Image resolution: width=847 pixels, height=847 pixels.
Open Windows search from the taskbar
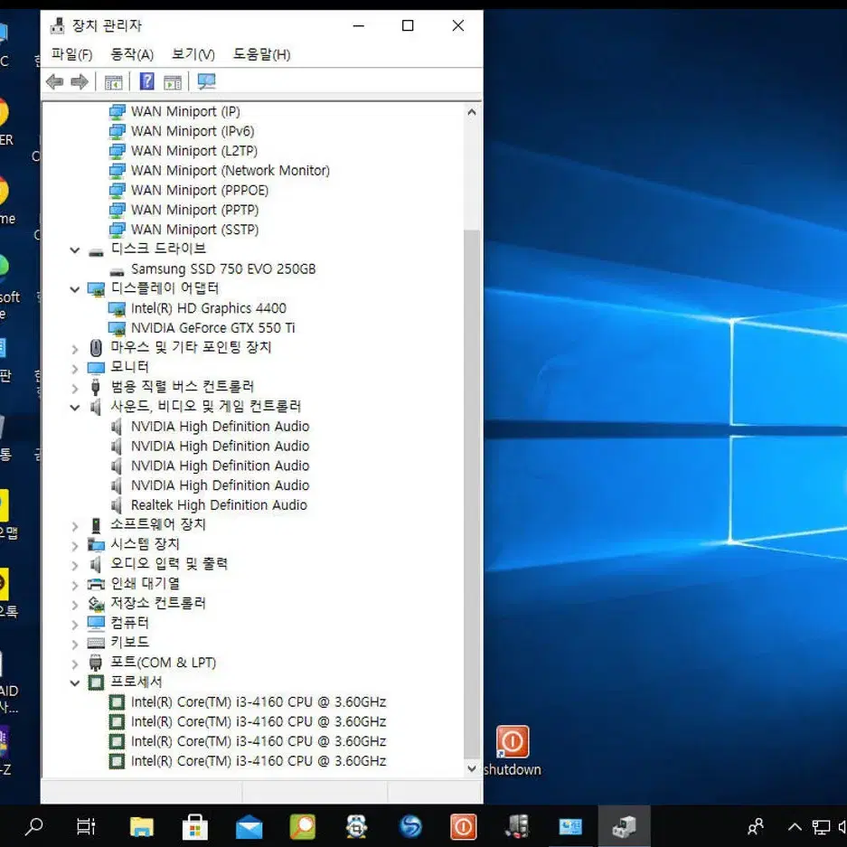[x=34, y=826]
